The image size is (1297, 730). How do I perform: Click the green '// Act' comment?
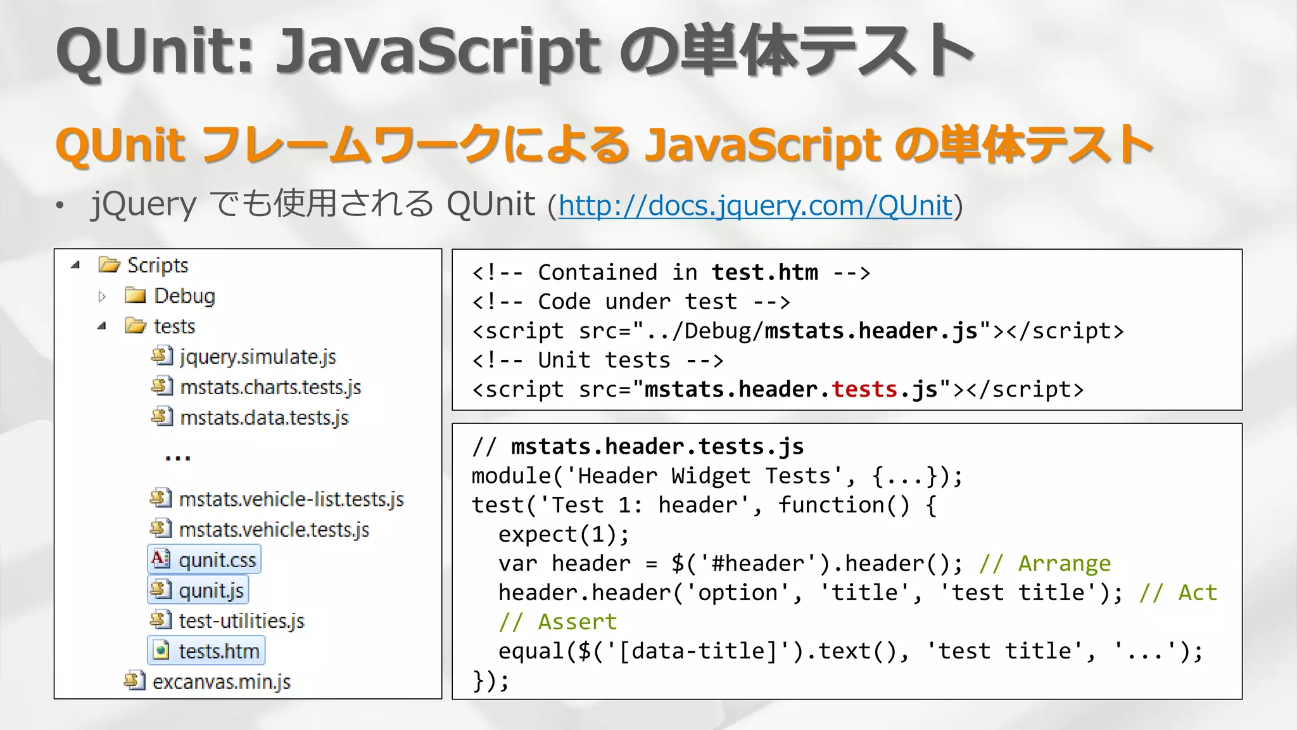point(1178,592)
